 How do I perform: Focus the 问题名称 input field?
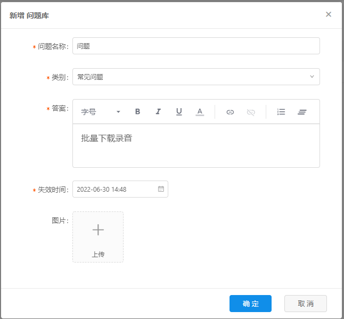(196, 46)
